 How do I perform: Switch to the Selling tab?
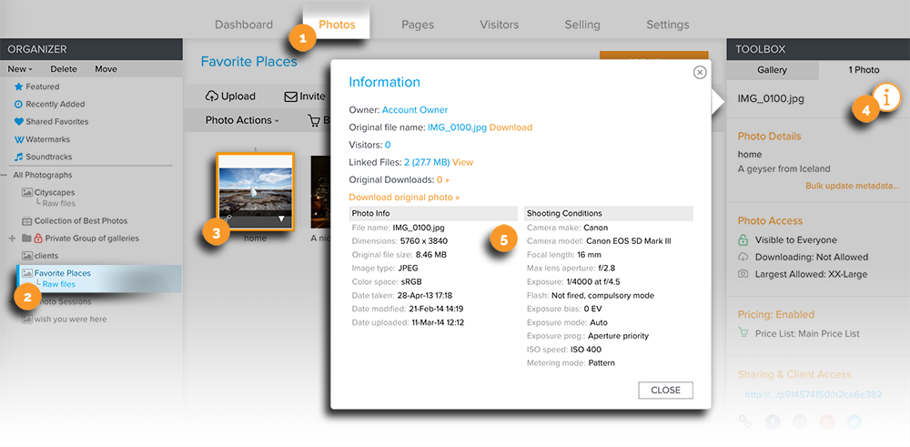tap(582, 25)
